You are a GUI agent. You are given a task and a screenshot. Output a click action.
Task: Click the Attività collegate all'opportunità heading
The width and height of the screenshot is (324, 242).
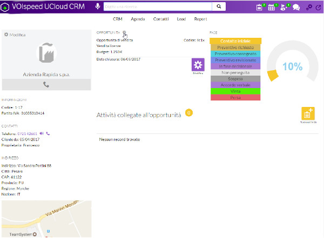tap(139, 115)
